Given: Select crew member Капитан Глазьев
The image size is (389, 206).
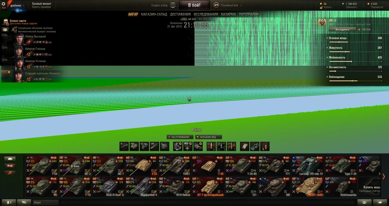Looking at the screenshot, I should click(32, 51).
